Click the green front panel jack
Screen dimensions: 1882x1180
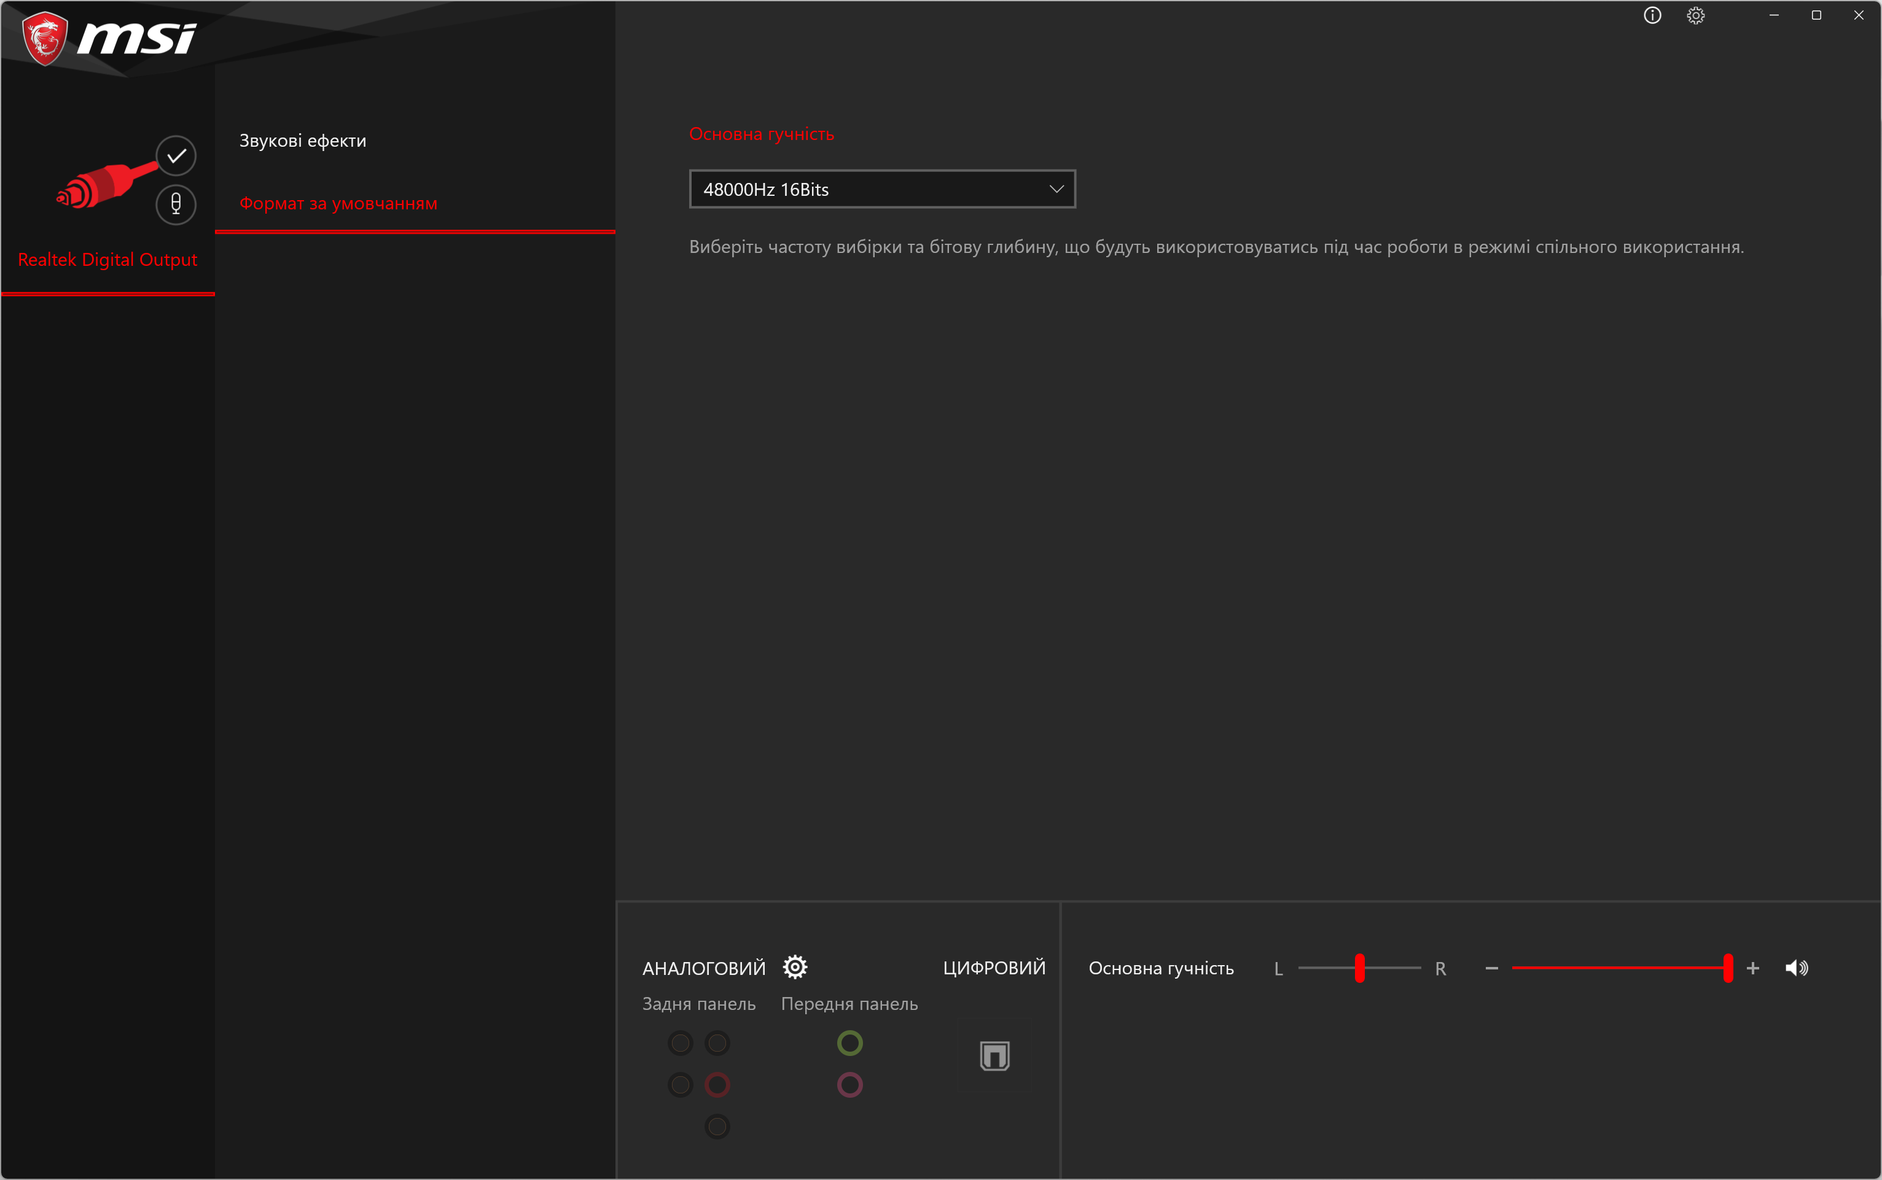[849, 1042]
